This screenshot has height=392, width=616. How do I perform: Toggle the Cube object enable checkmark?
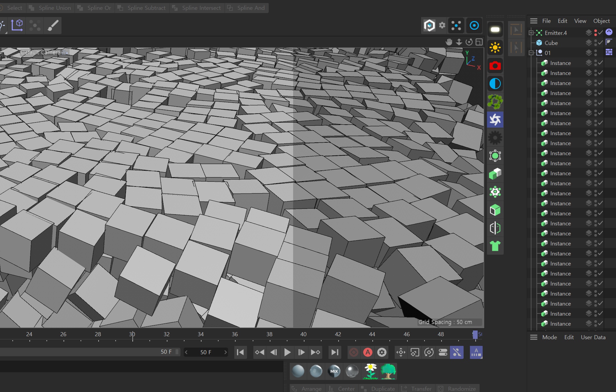(x=601, y=43)
